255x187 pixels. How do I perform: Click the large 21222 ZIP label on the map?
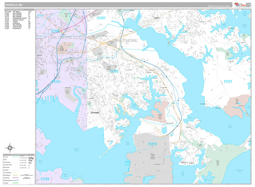point(114,71)
